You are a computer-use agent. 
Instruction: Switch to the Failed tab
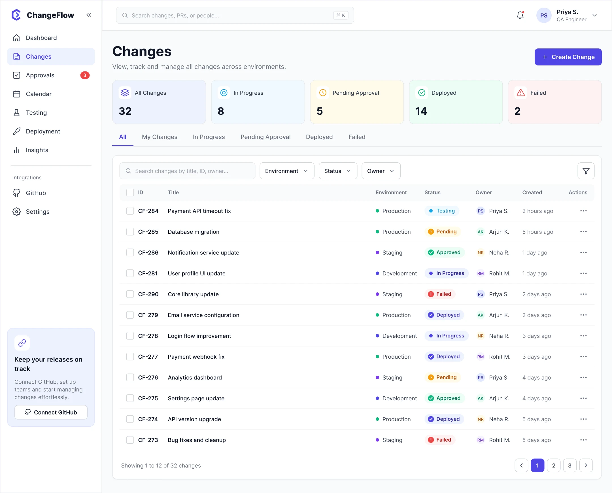pyautogui.click(x=357, y=137)
